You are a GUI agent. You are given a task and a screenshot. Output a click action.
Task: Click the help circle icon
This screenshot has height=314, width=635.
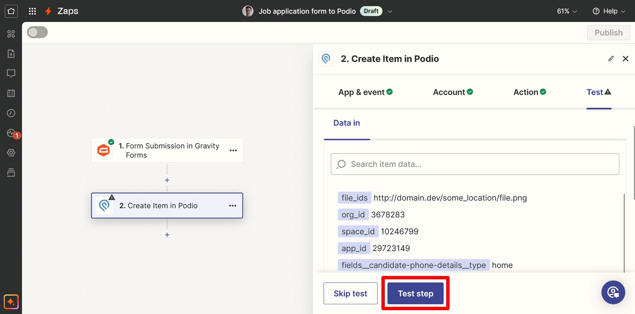pos(596,11)
